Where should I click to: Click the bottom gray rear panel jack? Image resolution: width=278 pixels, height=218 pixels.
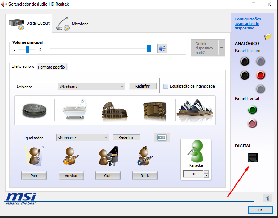[x=260, y=89]
